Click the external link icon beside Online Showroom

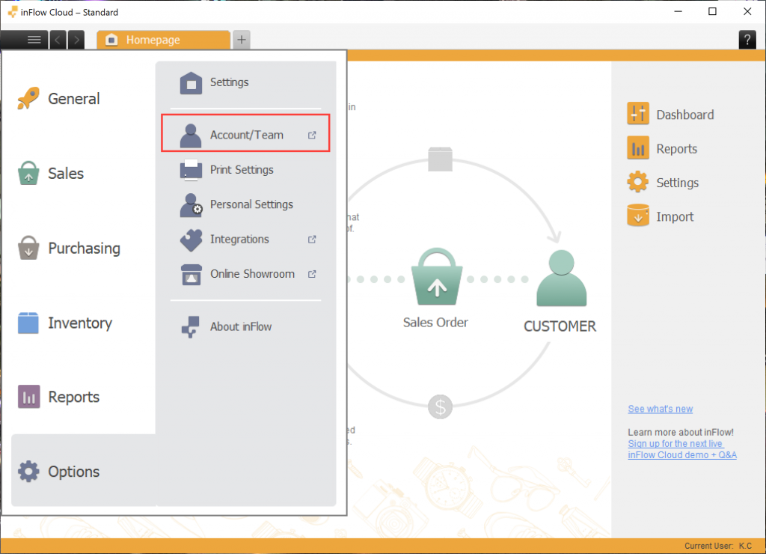tap(312, 274)
